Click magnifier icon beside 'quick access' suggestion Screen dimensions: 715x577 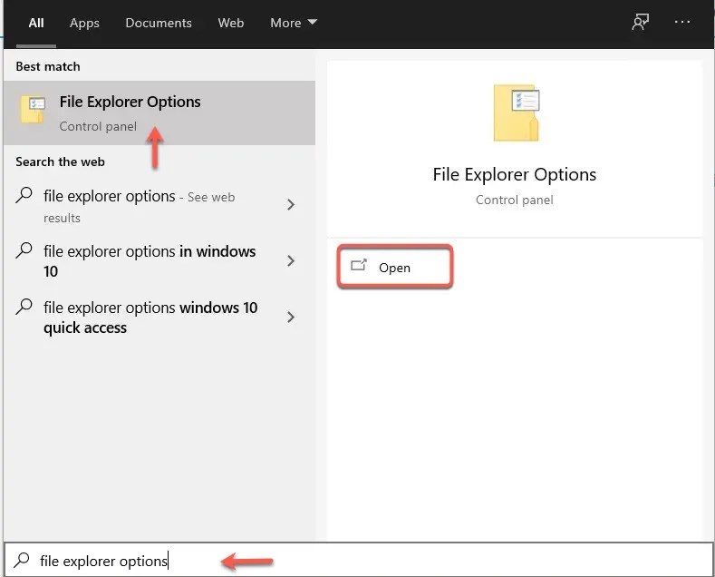pyautogui.click(x=24, y=307)
